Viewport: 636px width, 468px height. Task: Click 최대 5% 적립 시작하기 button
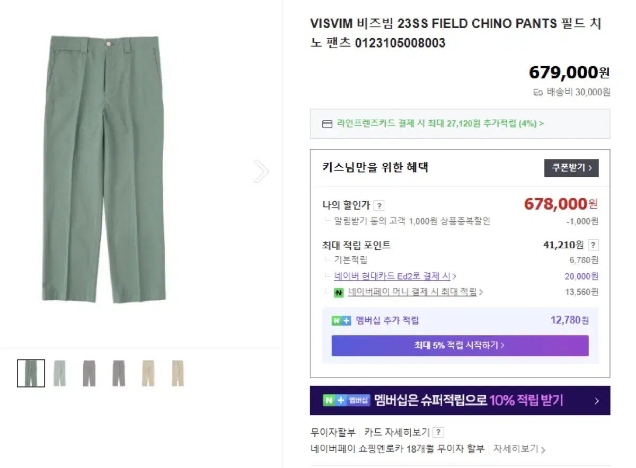460,346
